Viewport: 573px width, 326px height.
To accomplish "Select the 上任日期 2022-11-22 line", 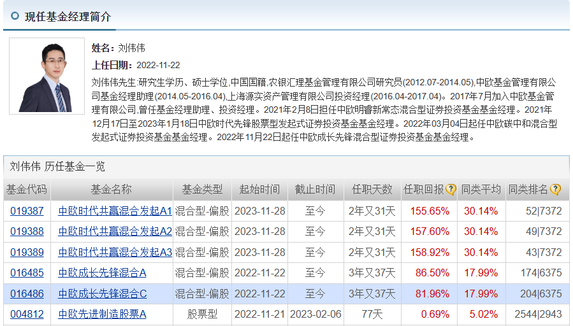I will [136, 66].
